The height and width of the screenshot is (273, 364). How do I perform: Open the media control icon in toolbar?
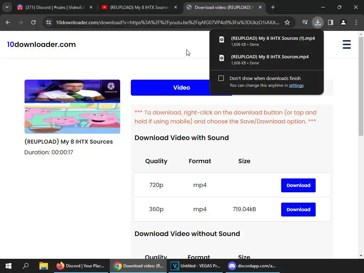[x=305, y=22]
